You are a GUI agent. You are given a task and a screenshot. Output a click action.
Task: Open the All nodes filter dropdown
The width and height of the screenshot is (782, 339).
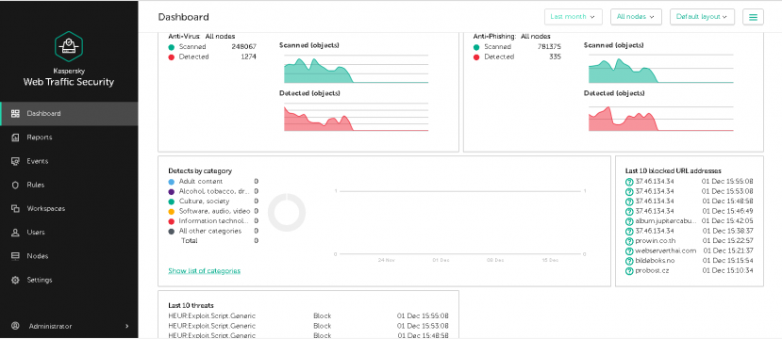click(x=636, y=16)
